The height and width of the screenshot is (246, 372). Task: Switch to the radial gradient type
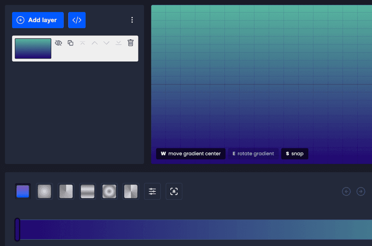pos(44,191)
